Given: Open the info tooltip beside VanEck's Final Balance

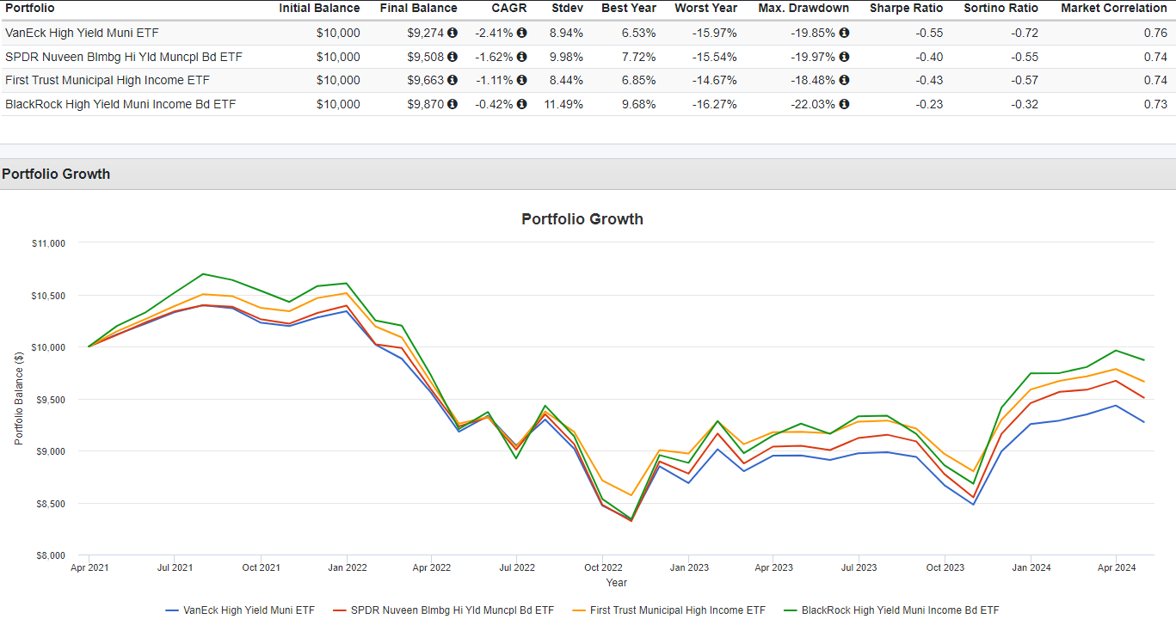Looking at the screenshot, I should [x=453, y=33].
